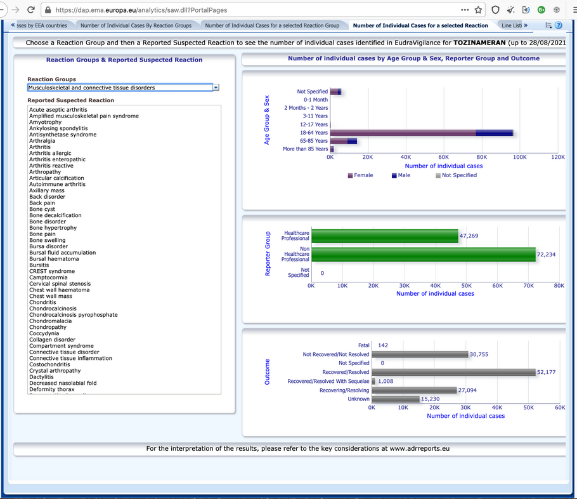Viewport: 577px width, 499px height.
Task: Select Cervical spinal stenosis
Action: tap(60, 284)
